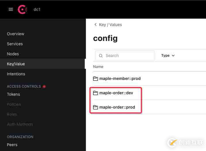This screenshot has height=151, width=206.
Task: Click the Consul logo icon
Action: coord(22,9)
